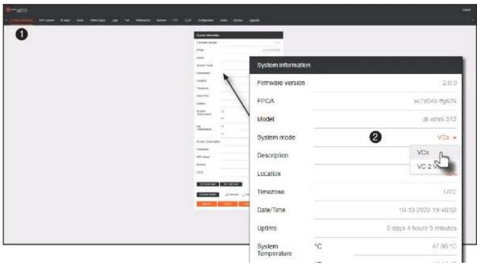
Task: Select the System Temperature reading 47.90 °C
Action: 444,247
